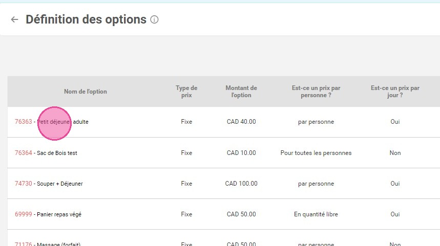Click CAD 10.00 amount cell
This screenshot has width=440, height=246.
(241, 153)
